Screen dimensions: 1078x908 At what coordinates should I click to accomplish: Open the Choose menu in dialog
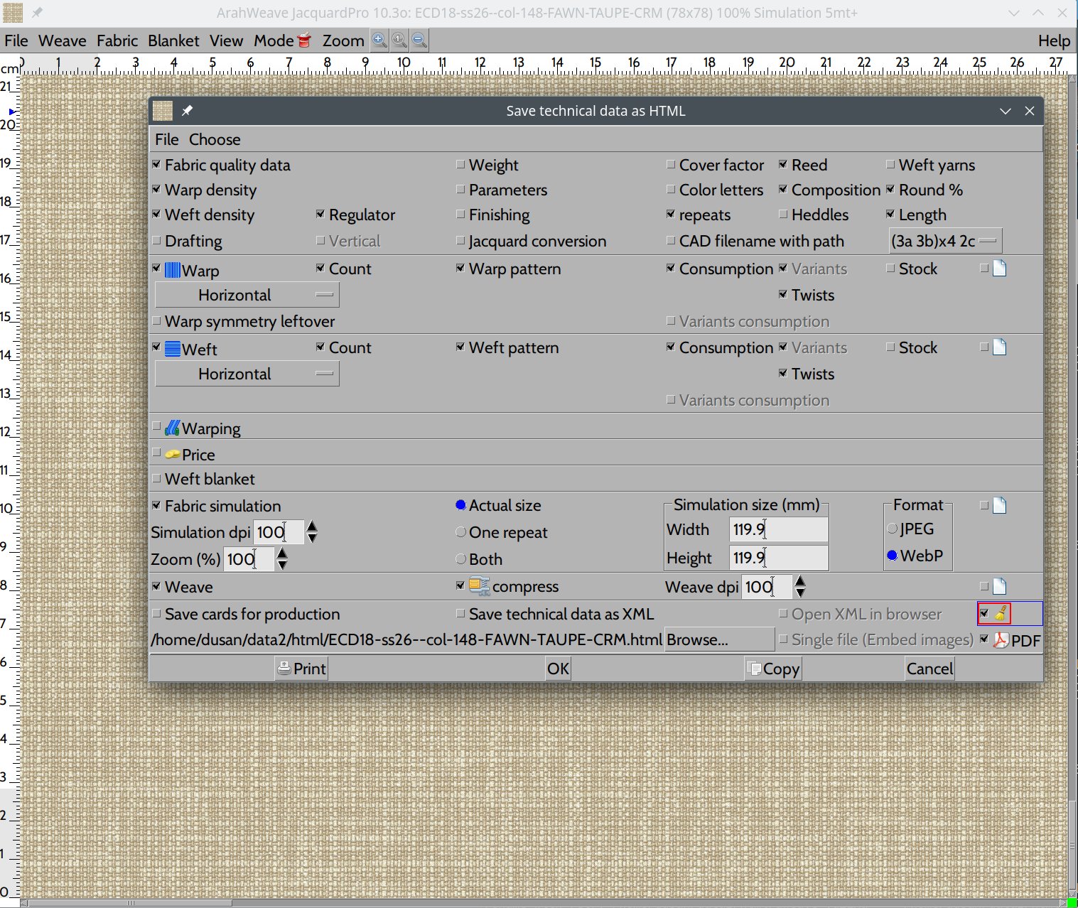click(215, 139)
